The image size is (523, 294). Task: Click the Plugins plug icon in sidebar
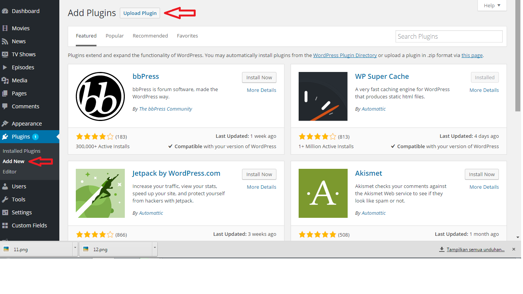coord(5,137)
